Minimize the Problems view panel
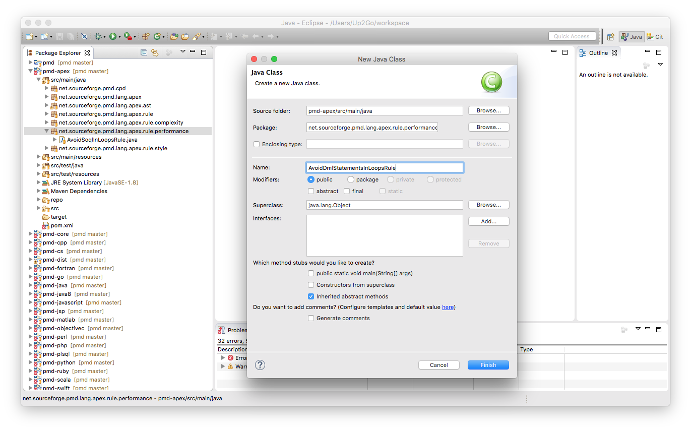The height and width of the screenshot is (431, 691). click(648, 329)
